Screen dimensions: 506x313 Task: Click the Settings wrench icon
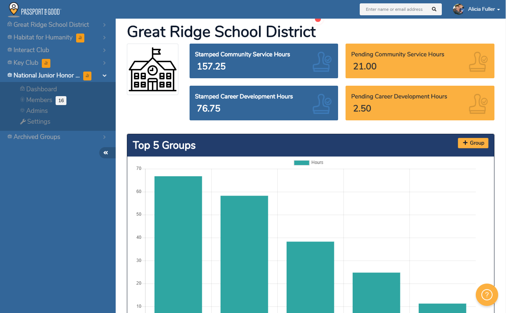pyautogui.click(x=22, y=121)
